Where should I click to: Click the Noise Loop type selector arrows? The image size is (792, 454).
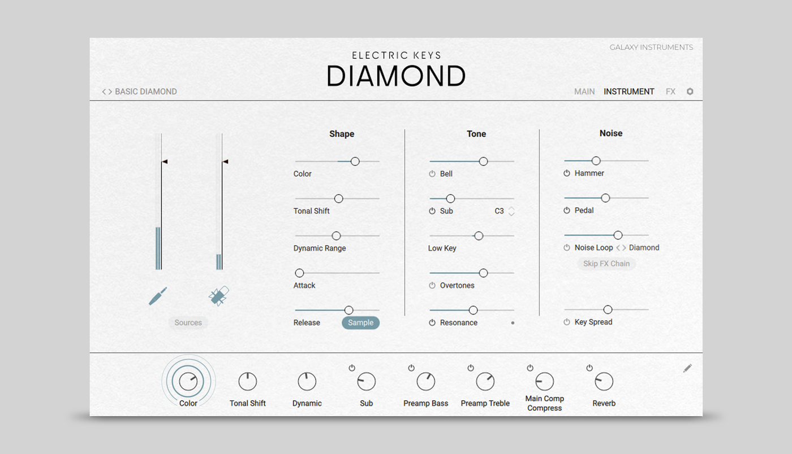[x=621, y=248]
